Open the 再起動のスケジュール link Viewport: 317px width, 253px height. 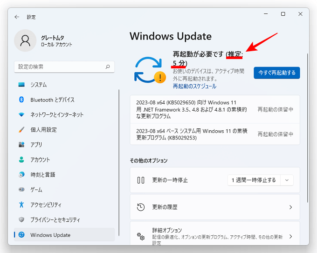194,87
